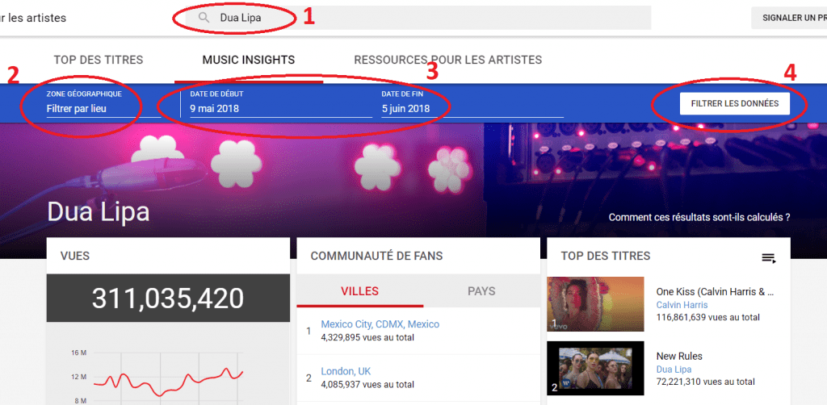Image resolution: width=827 pixels, height=405 pixels.
Task: Click the New Rules video thumbnail
Action: (x=595, y=368)
